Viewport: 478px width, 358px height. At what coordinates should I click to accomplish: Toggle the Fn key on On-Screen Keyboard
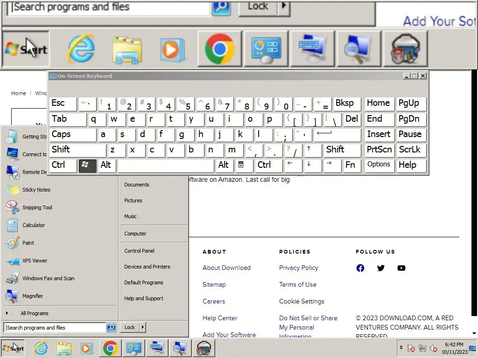[352, 165]
